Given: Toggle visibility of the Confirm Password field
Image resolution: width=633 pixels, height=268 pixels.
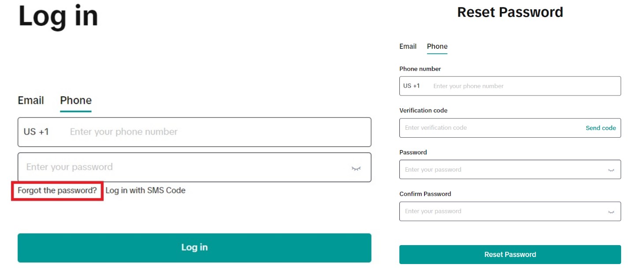Looking at the screenshot, I should tap(611, 212).
